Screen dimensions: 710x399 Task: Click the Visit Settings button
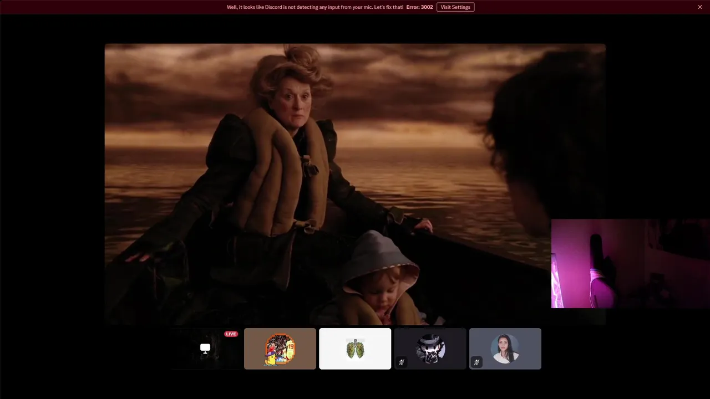(455, 7)
